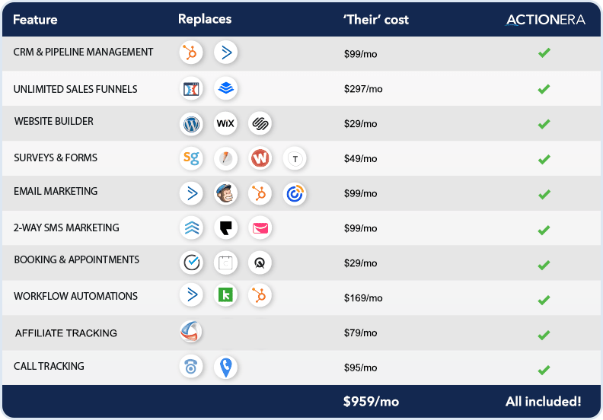This screenshot has width=603, height=420.
Task: Click the HubSpot icon in CRM row
Action: tap(190, 52)
